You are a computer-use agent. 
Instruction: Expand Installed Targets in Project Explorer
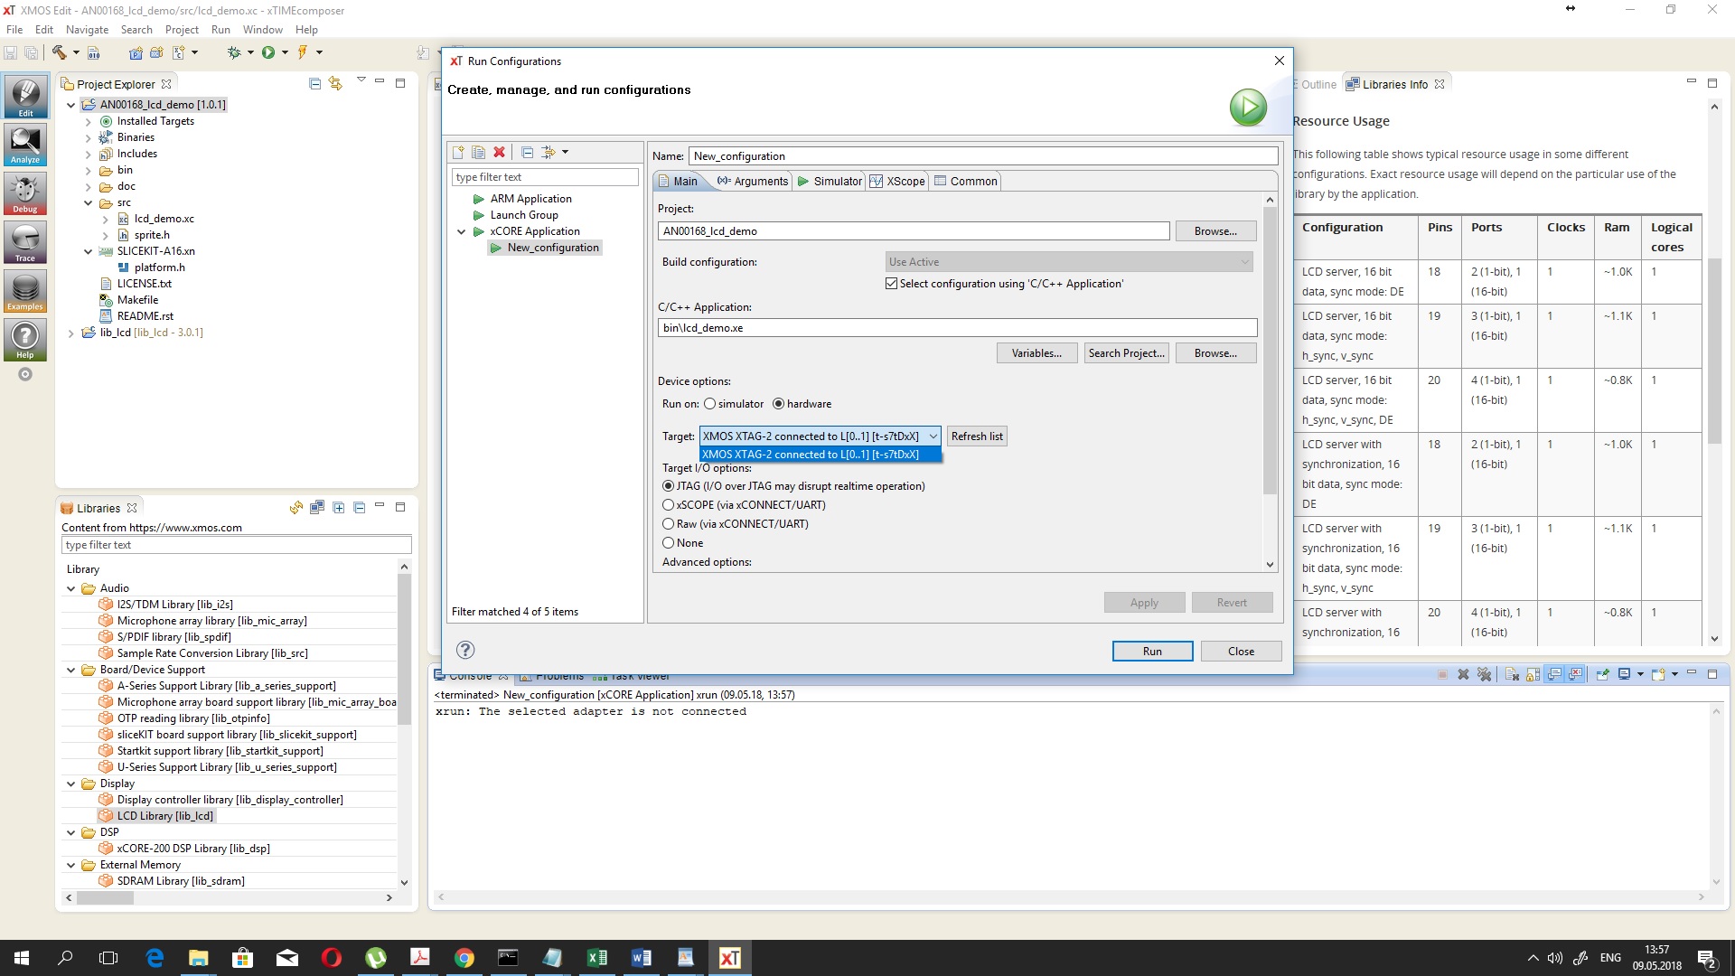tap(89, 121)
